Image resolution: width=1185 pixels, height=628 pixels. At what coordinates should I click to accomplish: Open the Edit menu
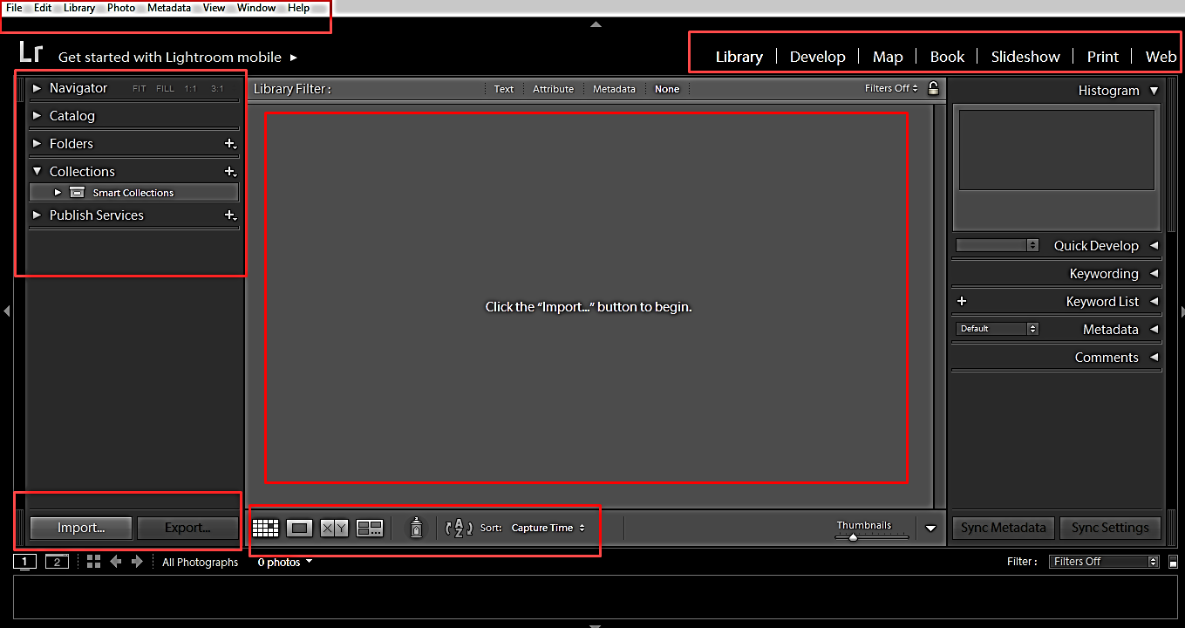click(x=43, y=8)
